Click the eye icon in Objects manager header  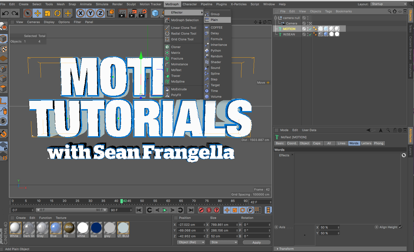(x=400, y=11)
